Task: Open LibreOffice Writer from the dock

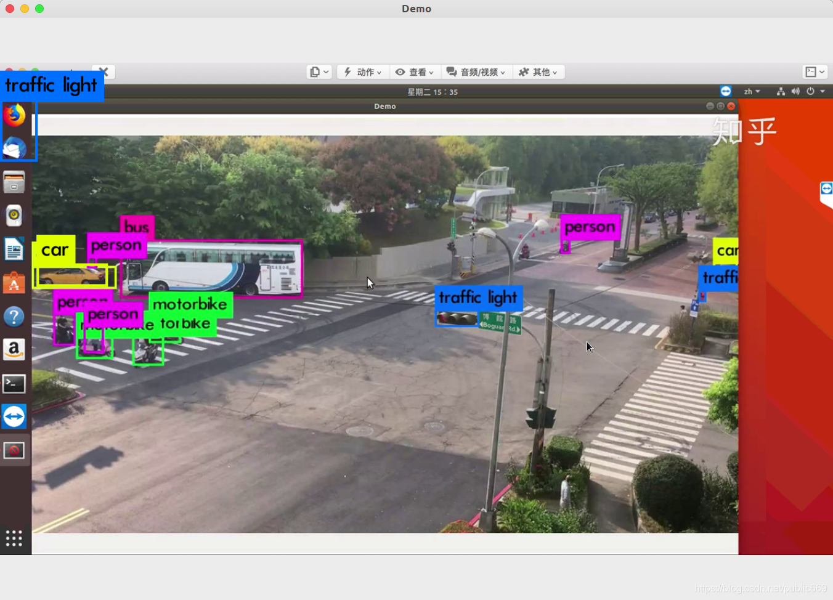Action: coord(14,249)
